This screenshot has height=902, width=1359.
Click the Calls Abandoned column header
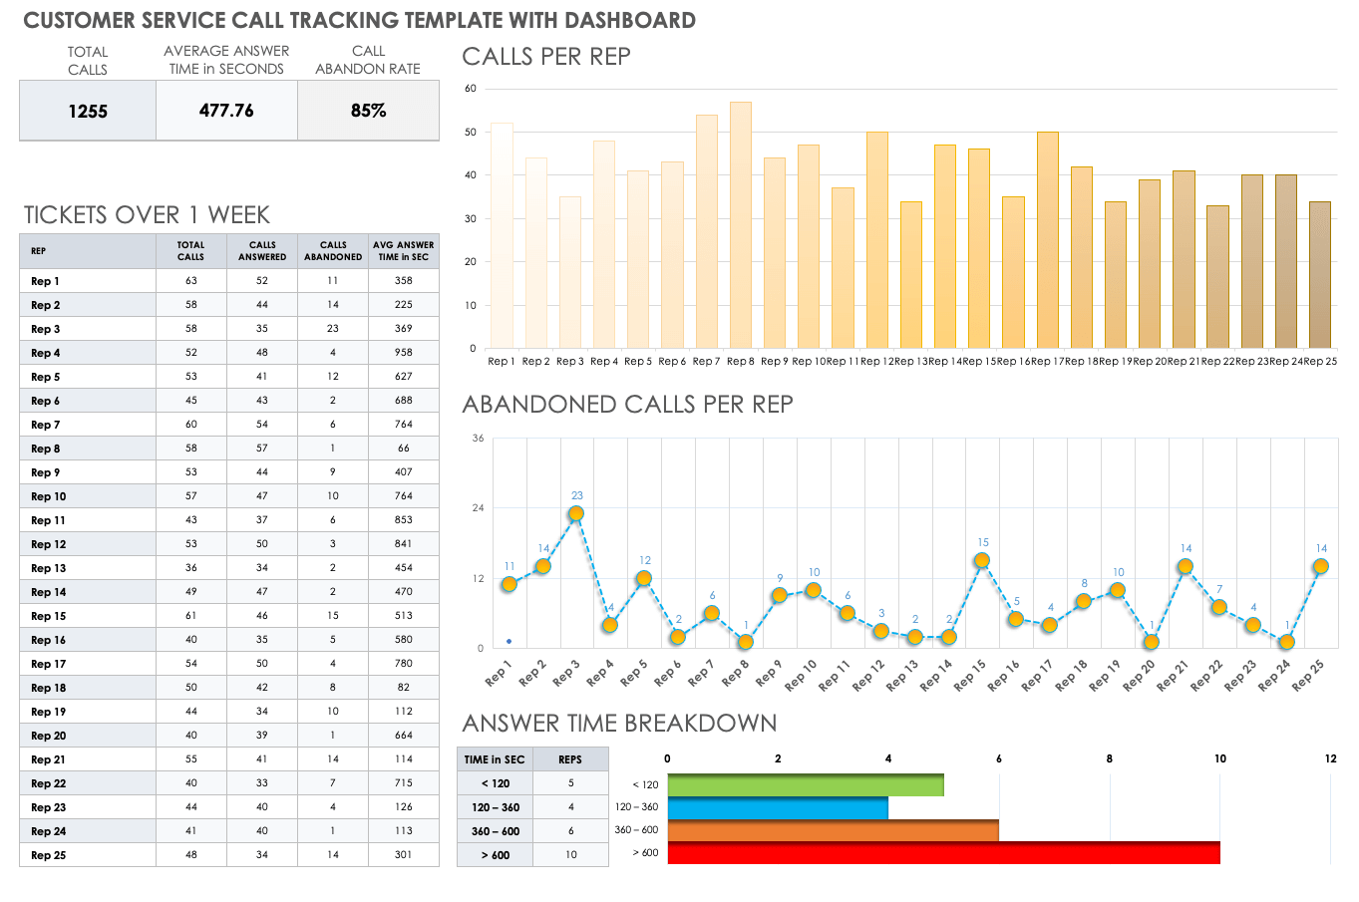pyautogui.click(x=333, y=250)
